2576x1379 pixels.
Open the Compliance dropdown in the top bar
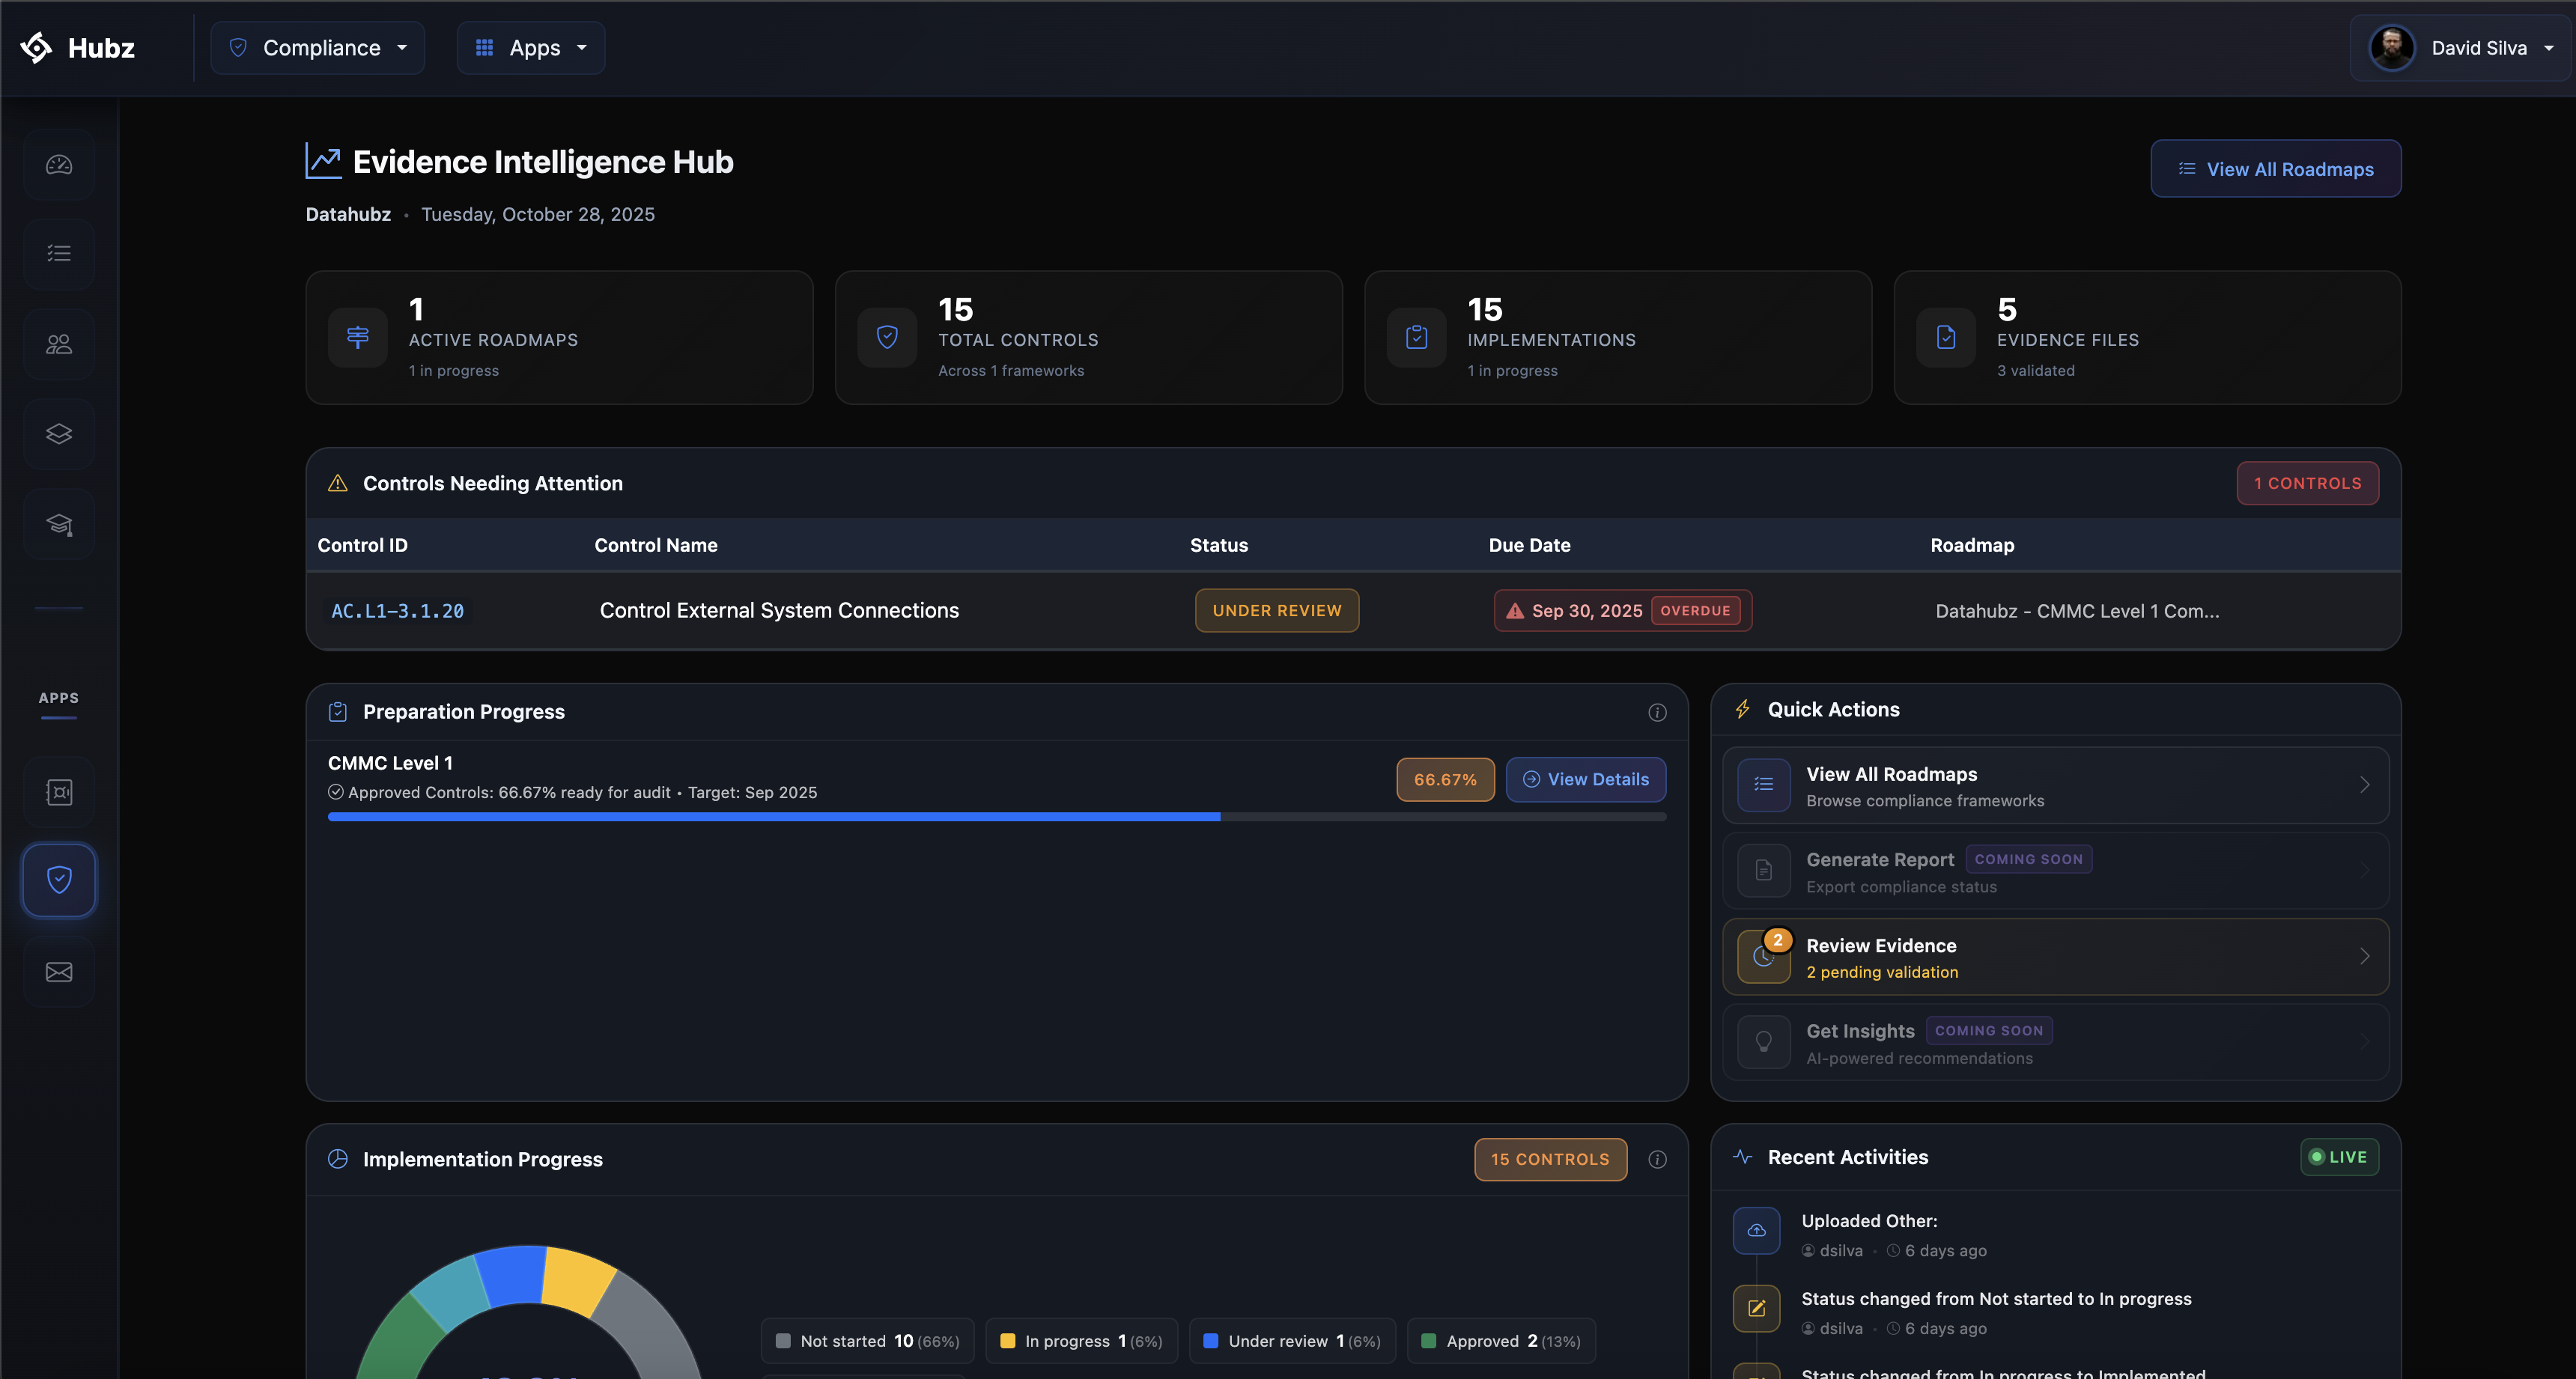(x=318, y=47)
